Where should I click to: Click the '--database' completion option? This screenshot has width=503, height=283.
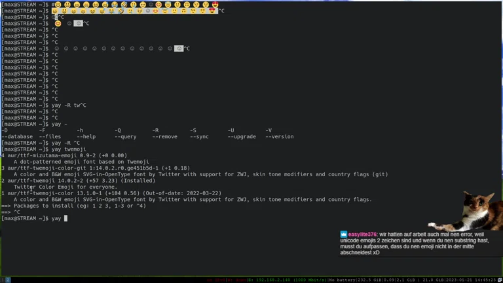(x=17, y=137)
